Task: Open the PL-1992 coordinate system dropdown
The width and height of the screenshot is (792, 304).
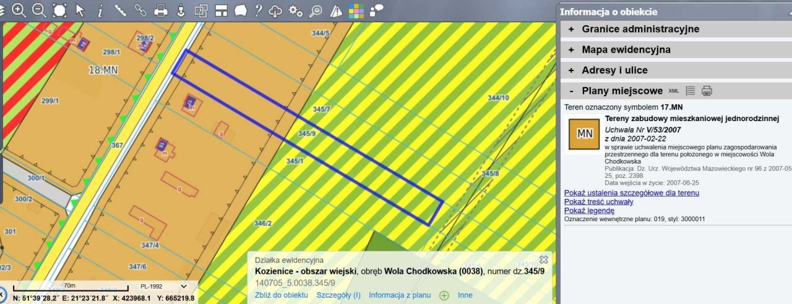Action: coord(163,287)
